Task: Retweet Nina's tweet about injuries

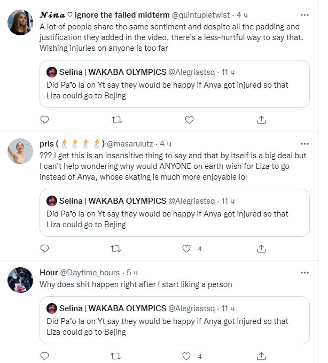Action: 117,120
